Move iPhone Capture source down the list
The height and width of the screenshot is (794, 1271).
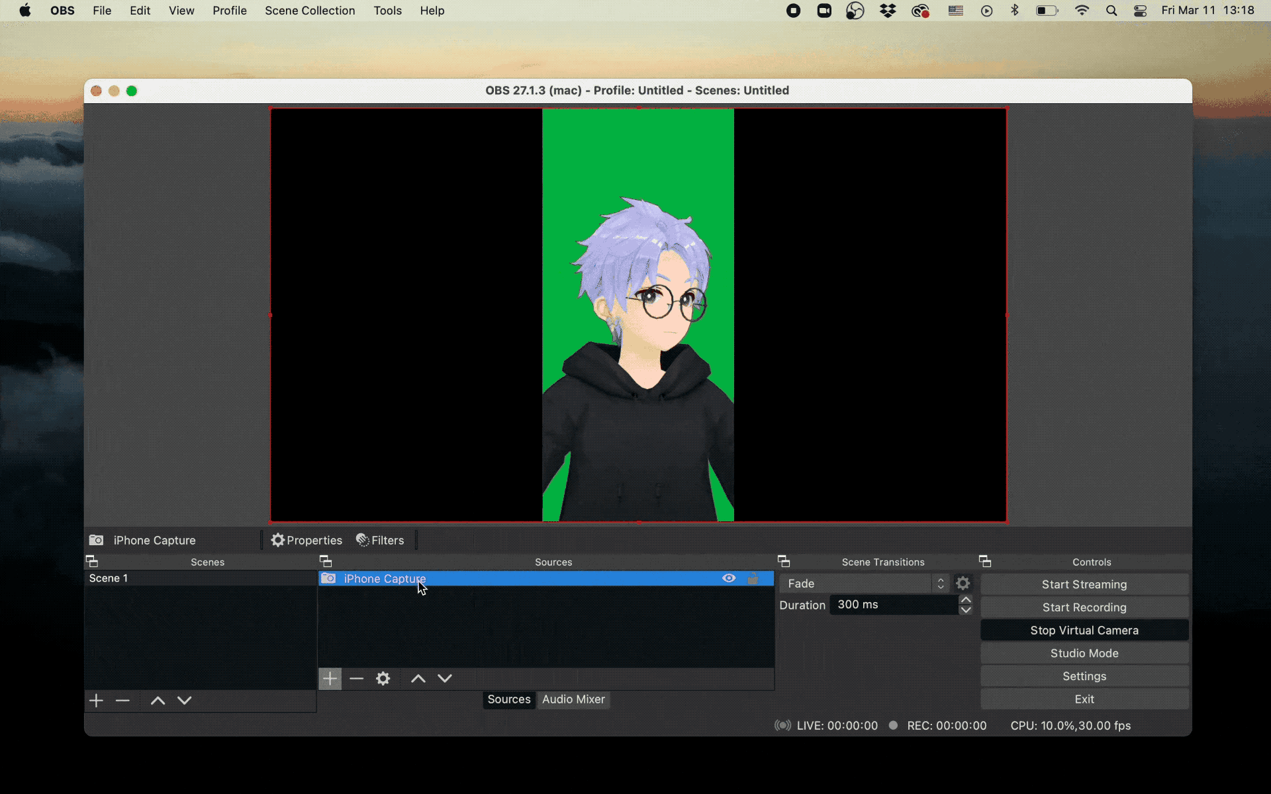coord(445,678)
